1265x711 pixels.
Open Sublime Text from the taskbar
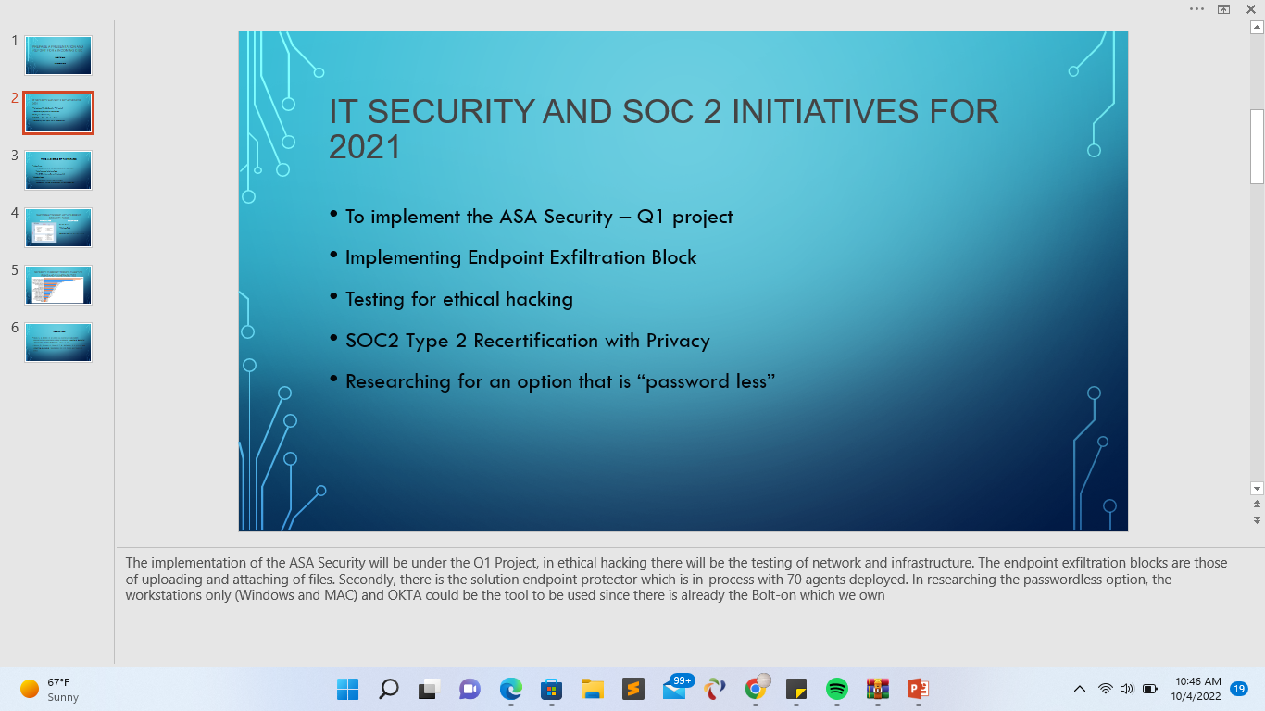pos(632,689)
